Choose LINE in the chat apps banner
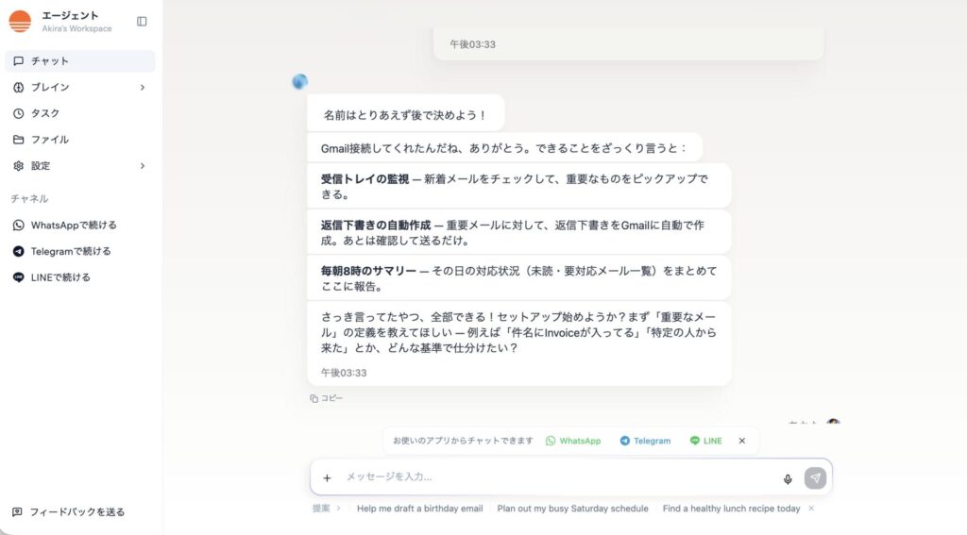Viewport: 967px width, 535px height. (x=705, y=441)
